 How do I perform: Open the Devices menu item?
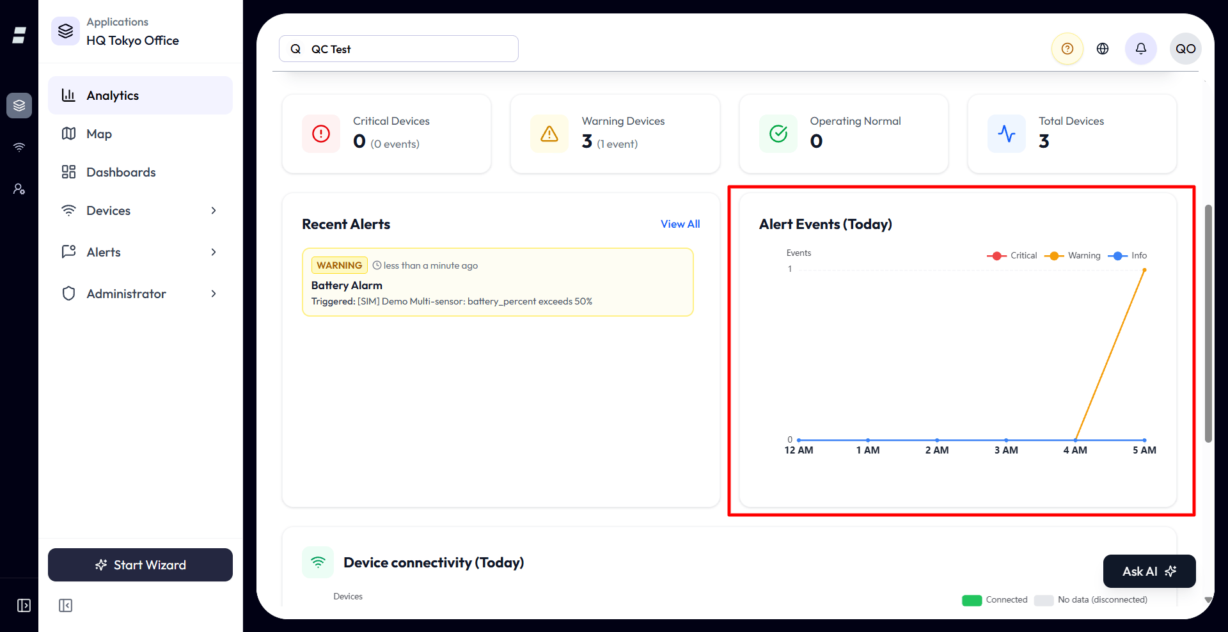(140, 210)
